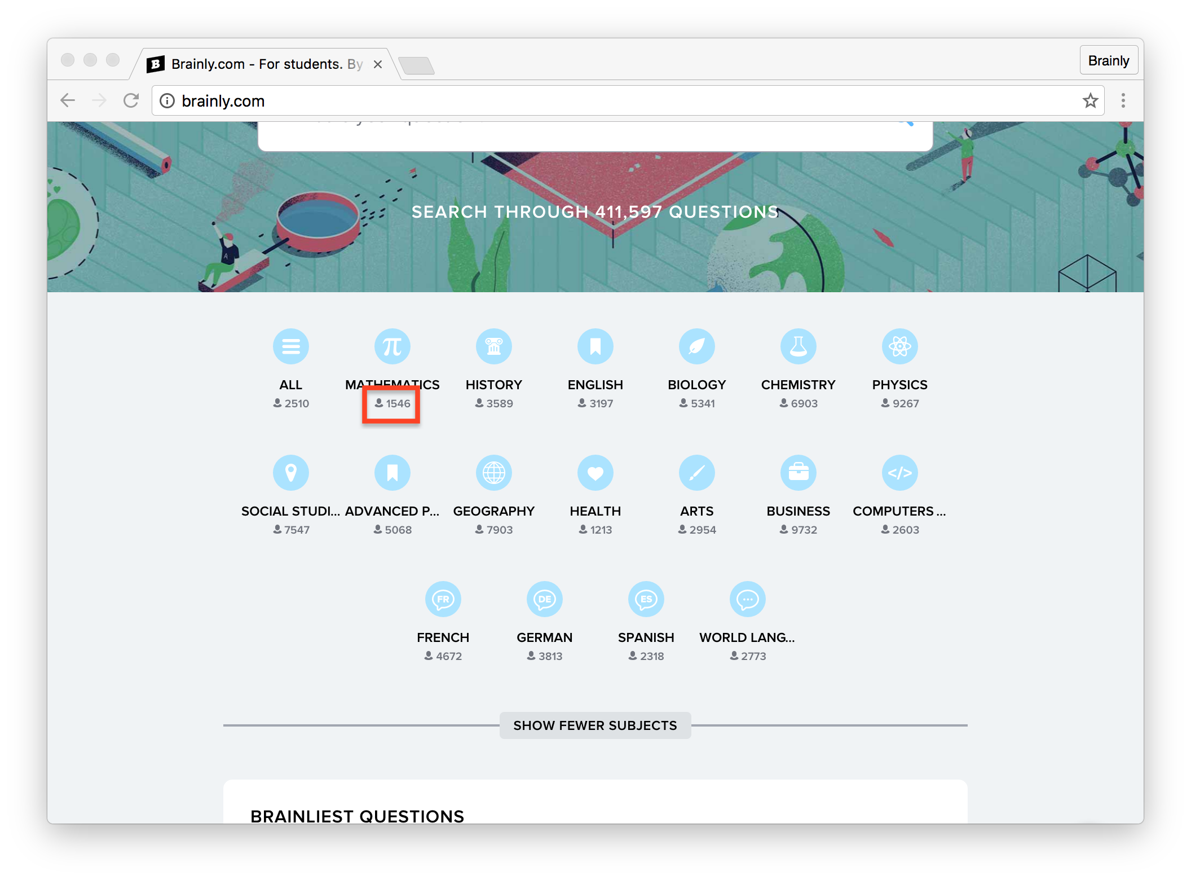The width and height of the screenshot is (1191, 880).
Task: Select the Geography globe icon
Action: point(493,473)
